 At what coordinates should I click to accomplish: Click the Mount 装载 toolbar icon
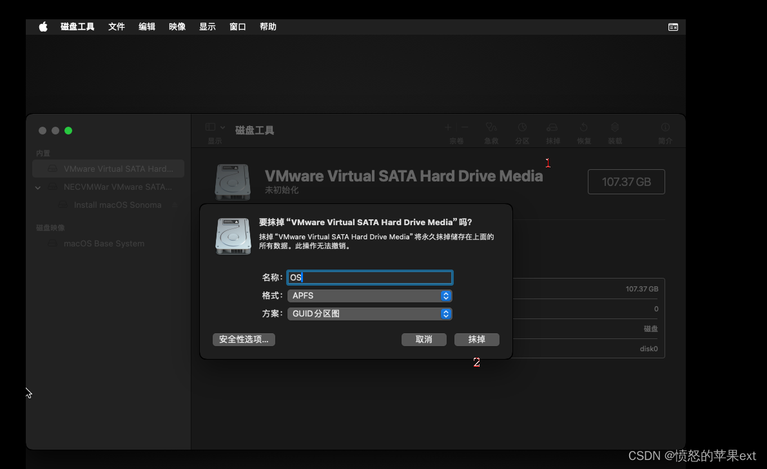615,127
